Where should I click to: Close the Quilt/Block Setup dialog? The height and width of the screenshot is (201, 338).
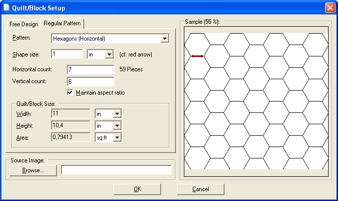(330, 8)
